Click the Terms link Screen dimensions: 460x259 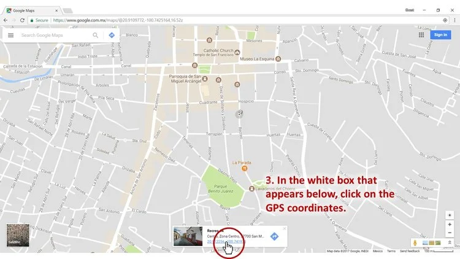click(391, 251)
